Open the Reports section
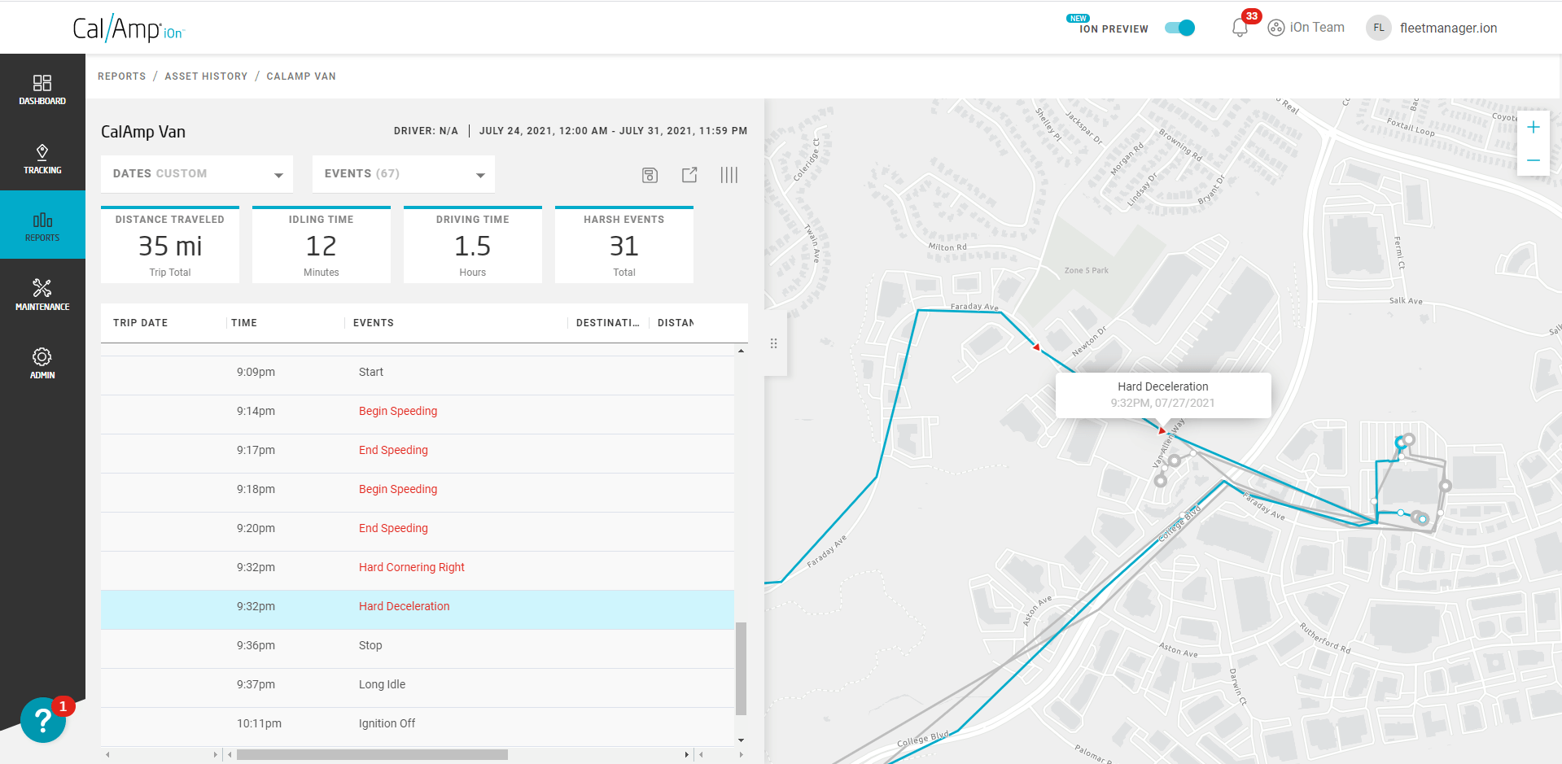Viewport: 1562px width, 764px height. coord(42,225)
